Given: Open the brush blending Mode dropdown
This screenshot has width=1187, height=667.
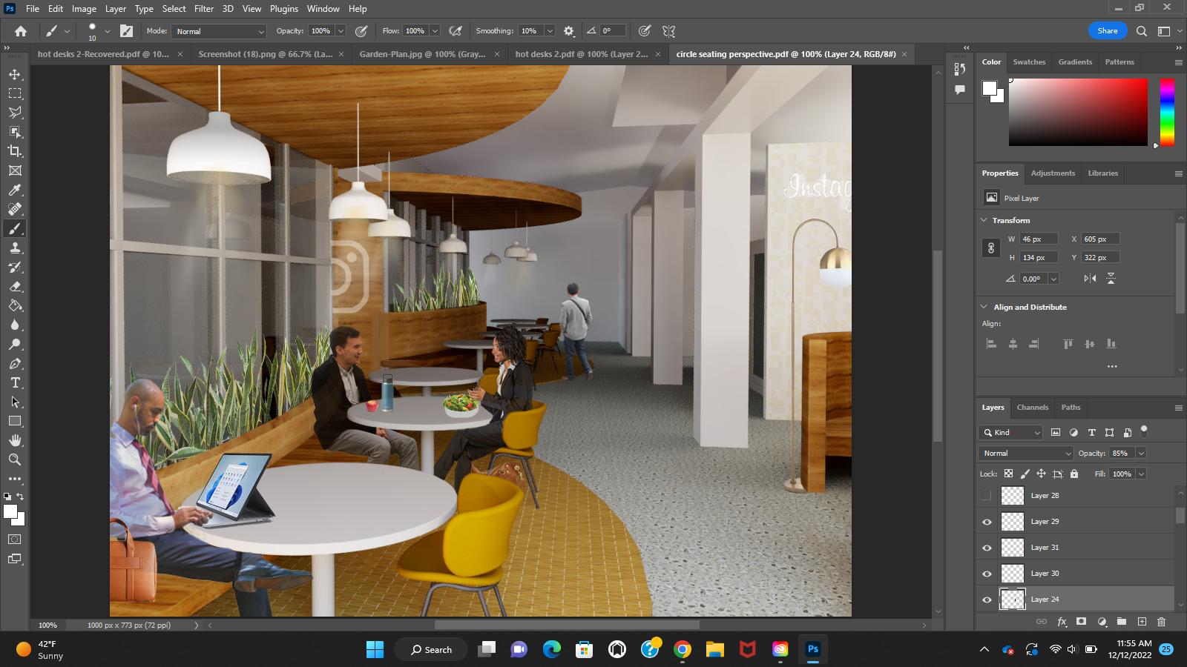Looking at the screenshot, I should pyautogui.click(x=220, y=31).
